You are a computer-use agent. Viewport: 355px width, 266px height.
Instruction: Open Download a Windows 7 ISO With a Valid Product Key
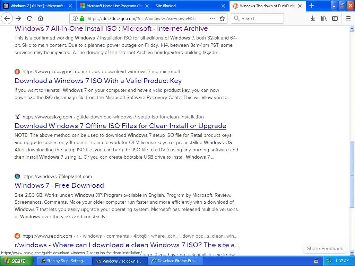coord(98,81)
